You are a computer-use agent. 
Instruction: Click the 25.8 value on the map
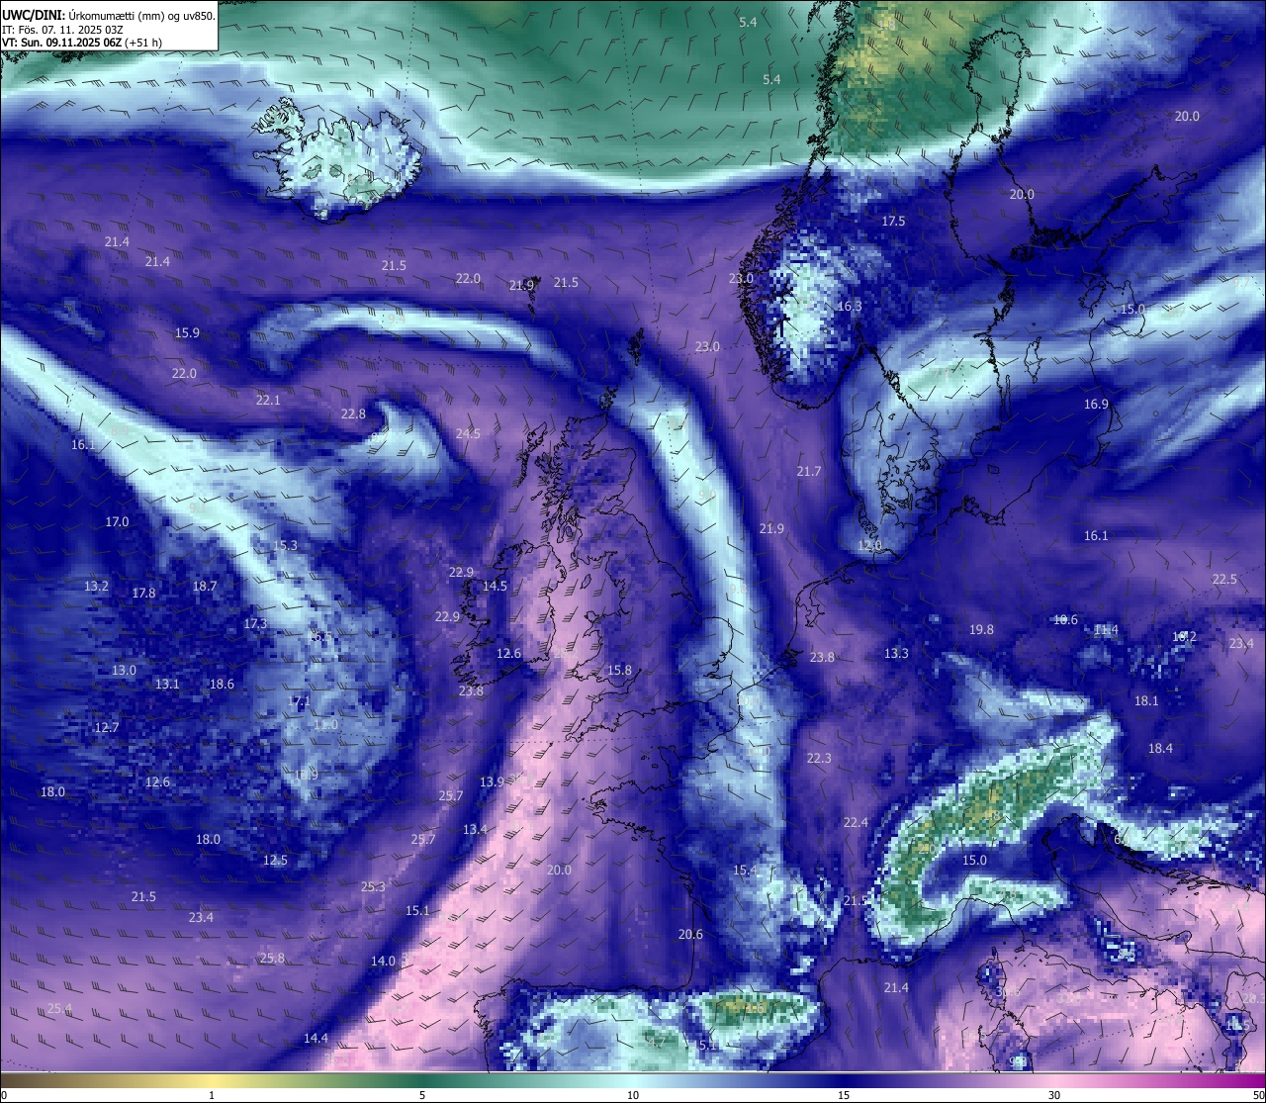tap(272, 959)
